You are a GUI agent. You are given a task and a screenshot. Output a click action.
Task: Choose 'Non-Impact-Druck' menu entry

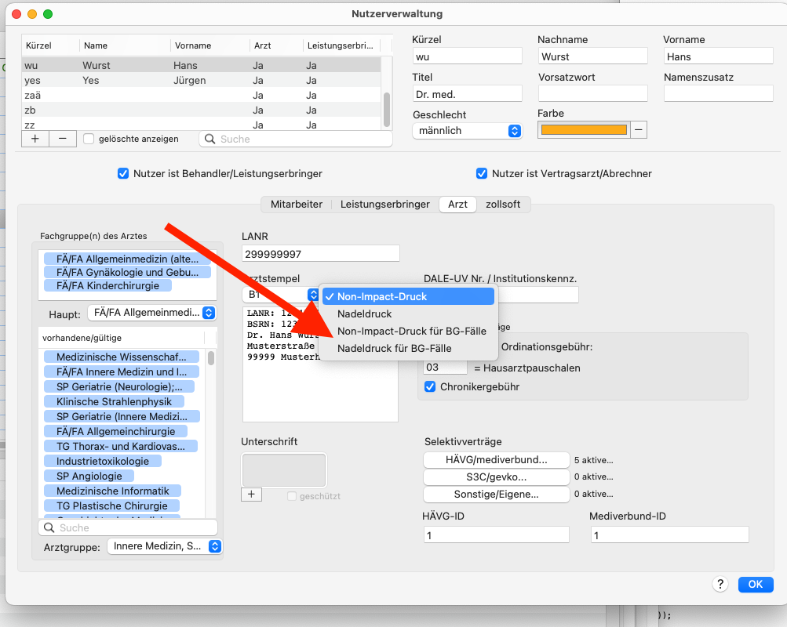(408, 297)
